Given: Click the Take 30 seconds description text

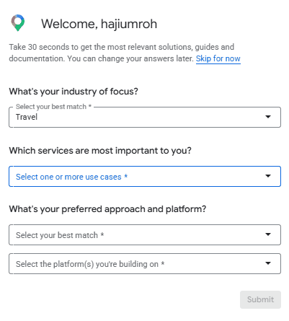Looking at the screenshot, I should (x=122, y=53).
